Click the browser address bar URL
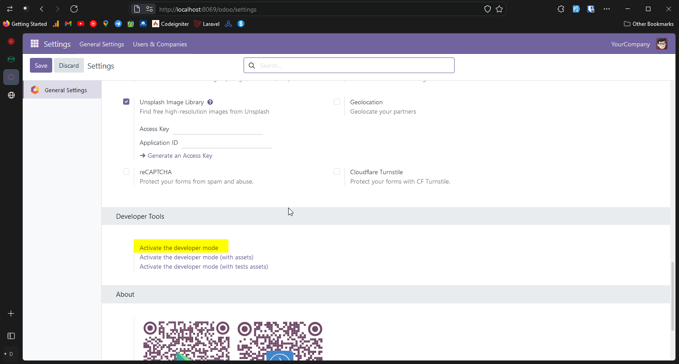This screenshot has width=679, height=364. (x=208, y=9)
